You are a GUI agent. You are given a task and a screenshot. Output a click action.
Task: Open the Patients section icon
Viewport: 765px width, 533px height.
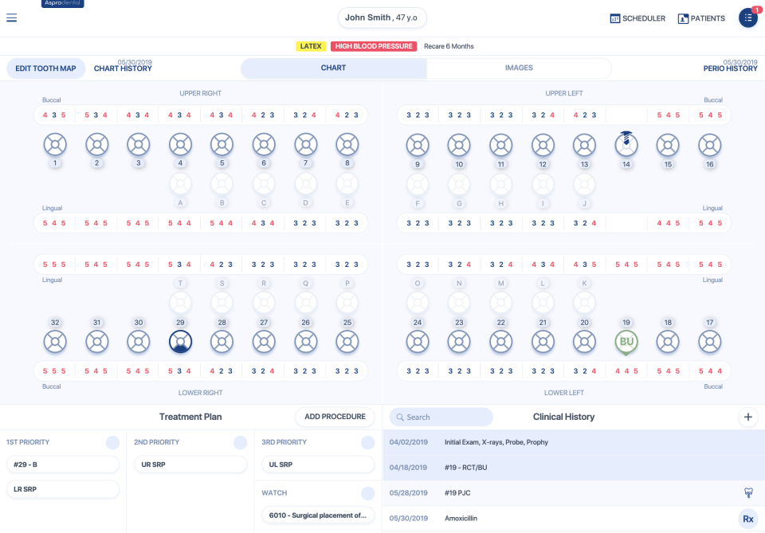point(700,18)
